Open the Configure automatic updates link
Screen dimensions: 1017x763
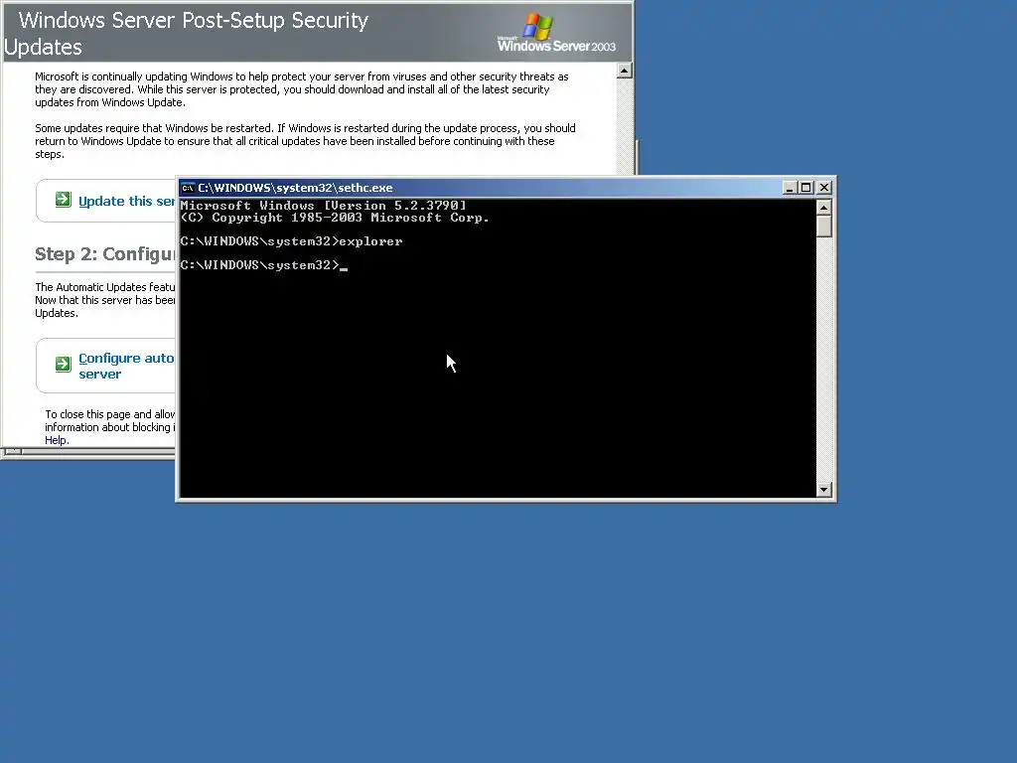tap(126, 366)
